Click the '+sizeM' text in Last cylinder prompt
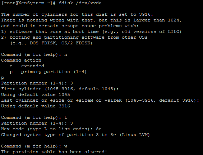203x155 pixels. pyautogui.click(x=84, y=100)
